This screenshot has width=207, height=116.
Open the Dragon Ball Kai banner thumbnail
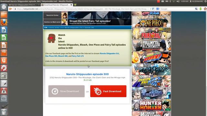point(151,81)
